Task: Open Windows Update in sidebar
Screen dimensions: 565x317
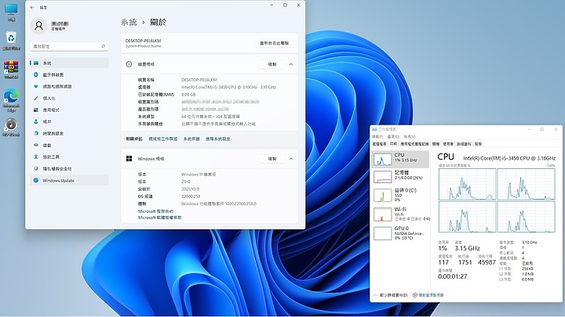Action: tap(69, 181)
